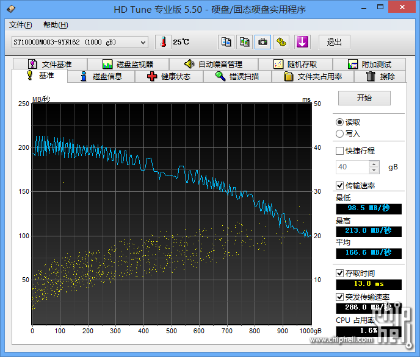
Task: Open the 文件基准 tab
Action: [50, 64]
